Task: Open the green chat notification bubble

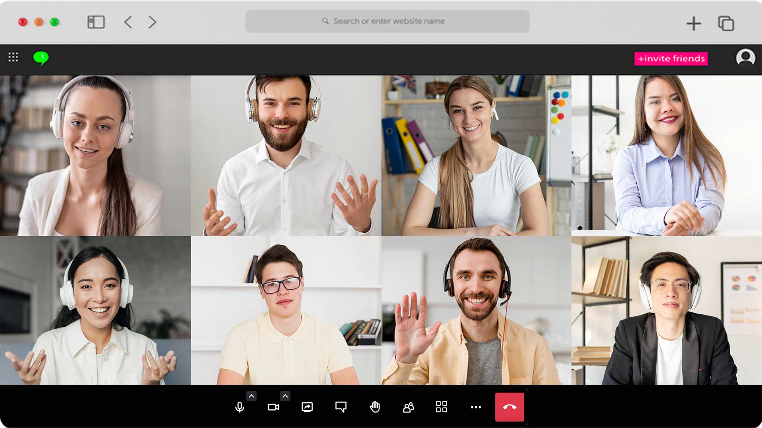Action: click(x=40, y=58)
